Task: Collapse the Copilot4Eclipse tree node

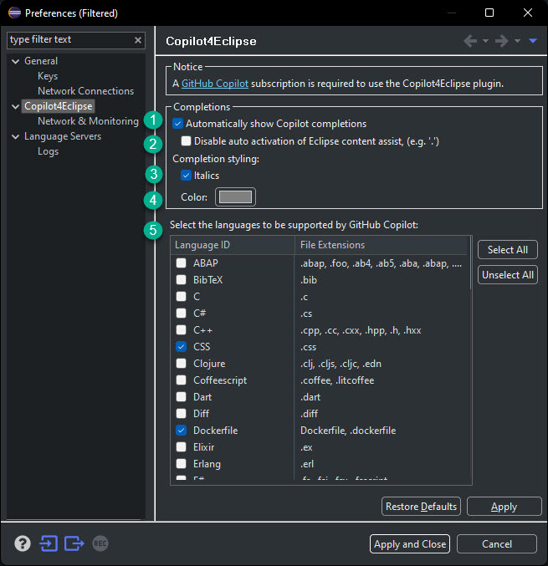Action: coord(16,106)
